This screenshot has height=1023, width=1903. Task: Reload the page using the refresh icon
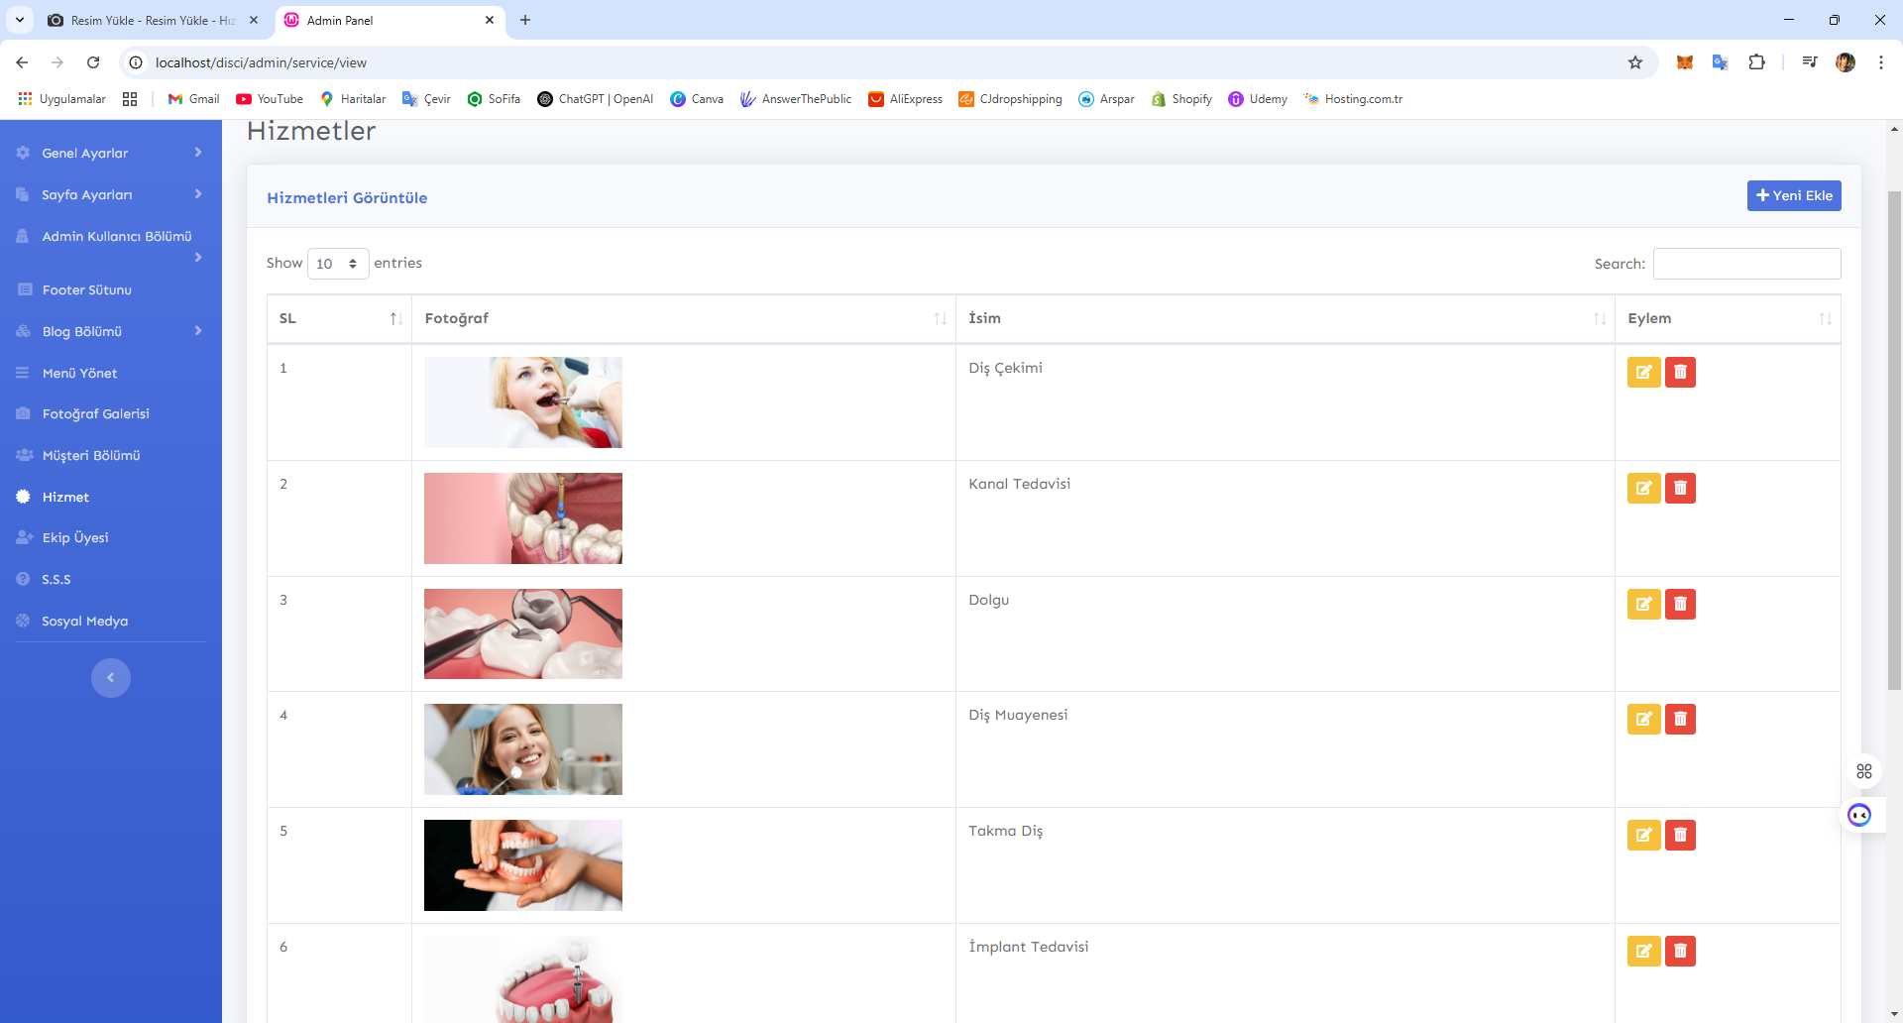click(93, 62)
